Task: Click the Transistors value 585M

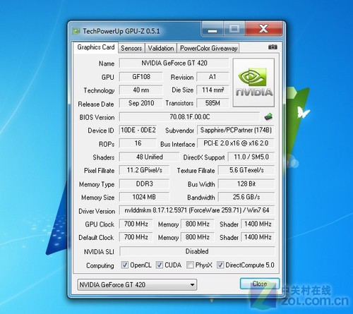Action: (x=213, y=103)
